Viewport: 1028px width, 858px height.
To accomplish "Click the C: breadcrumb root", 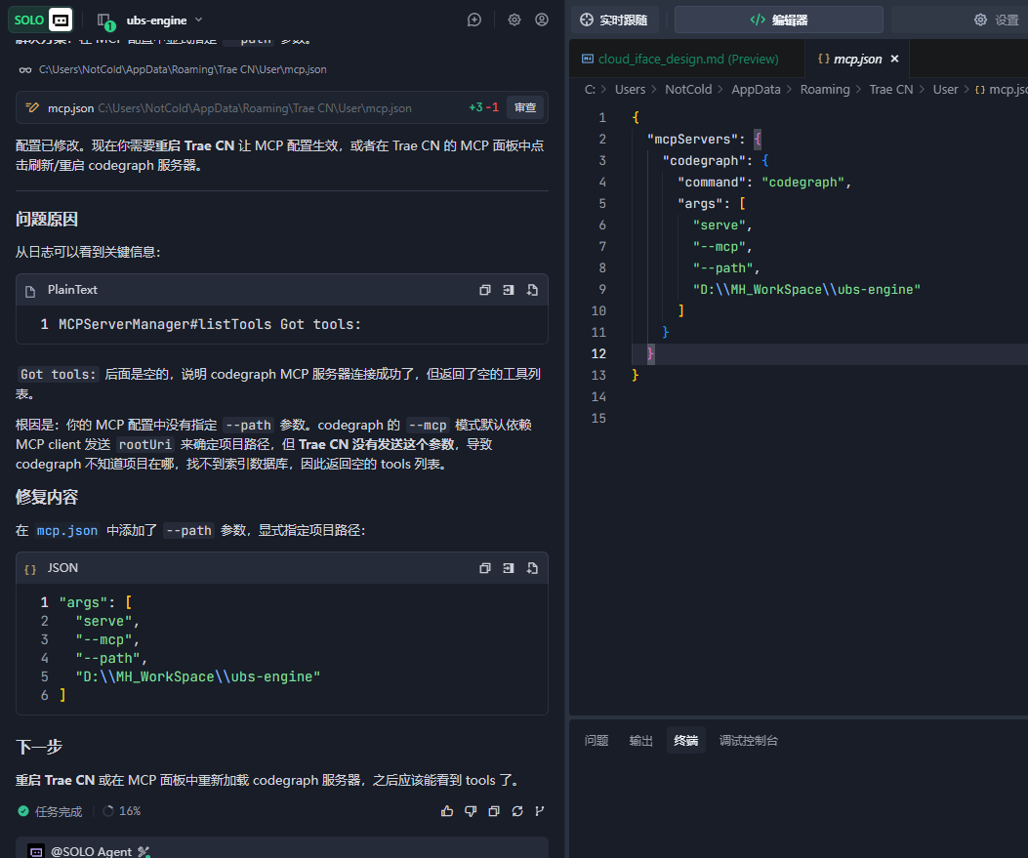I will (590, 90).
